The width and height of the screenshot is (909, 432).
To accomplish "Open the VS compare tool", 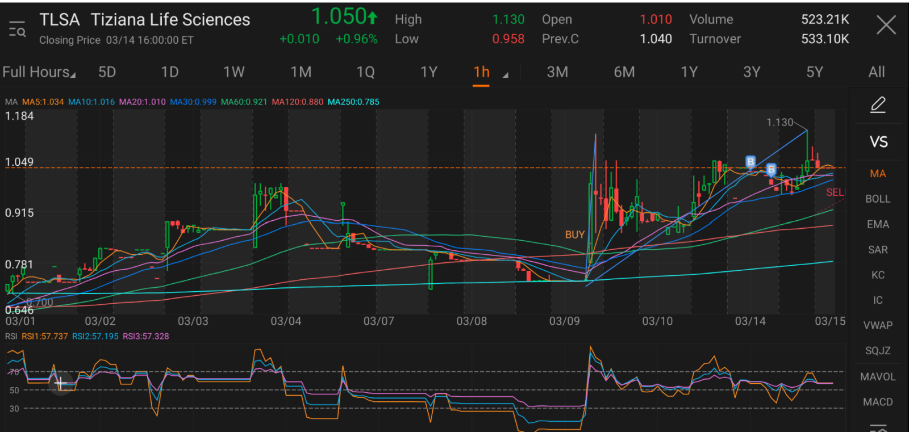I will [878, 142].
